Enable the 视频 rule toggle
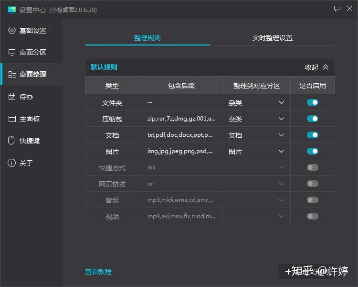This screenshot has width=358, height=287. pyautogui.click(x=312, y=216)
